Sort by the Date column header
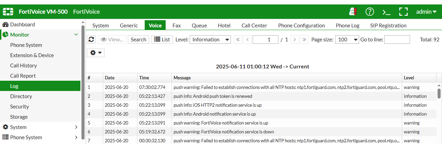The width and height of the screenshot is (442, 144). click(x=120, y=78)
